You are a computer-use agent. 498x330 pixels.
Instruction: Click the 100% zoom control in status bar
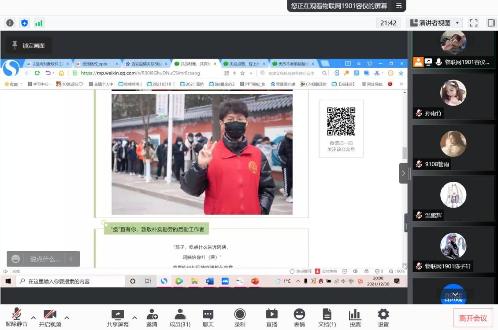coord(397,271)
